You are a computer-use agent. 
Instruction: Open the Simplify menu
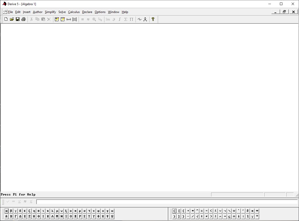pos(50,12)
